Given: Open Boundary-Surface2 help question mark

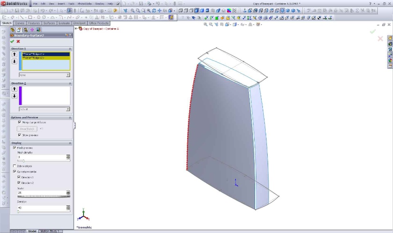Looking at the screenshot, I should coord(70,35).
